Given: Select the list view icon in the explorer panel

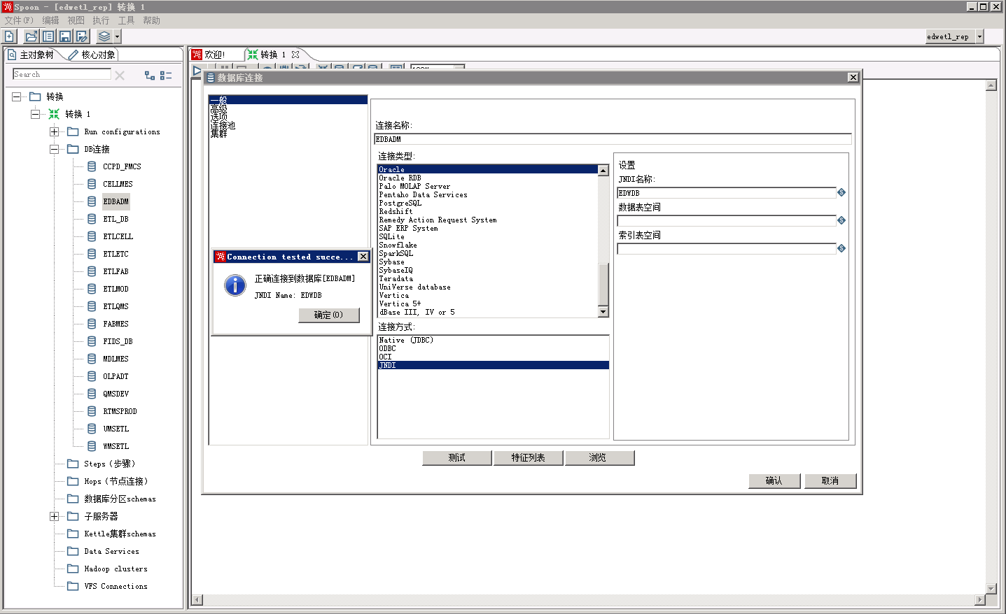Looking at the screenshot, I should (164, 74).
